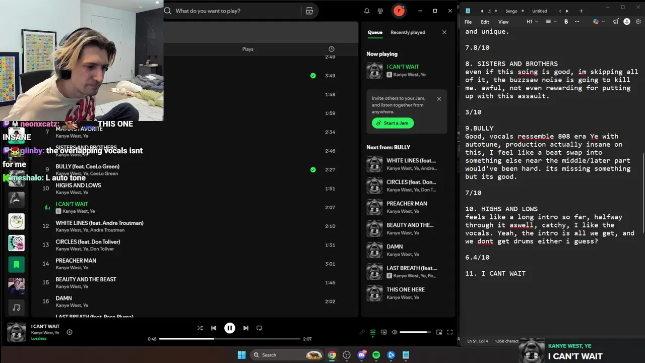Open Notepad settings gear
Screen dimensions: 645x363
point(638,22)
